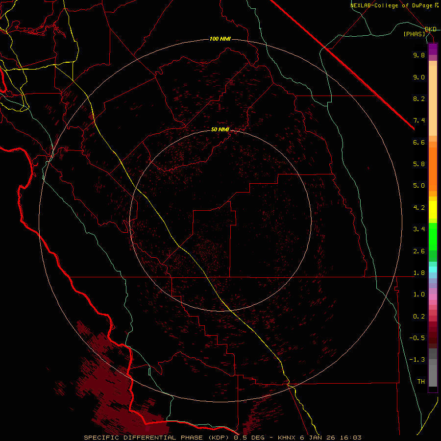Pick the purple band atop the color scale
This screenshot has width=441, height=441.
tap(433, 49)
